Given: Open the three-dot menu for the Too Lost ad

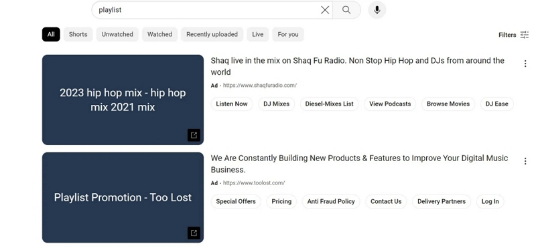Looking at the screenshot, I should pyautogui.click(x=525, y=161).
